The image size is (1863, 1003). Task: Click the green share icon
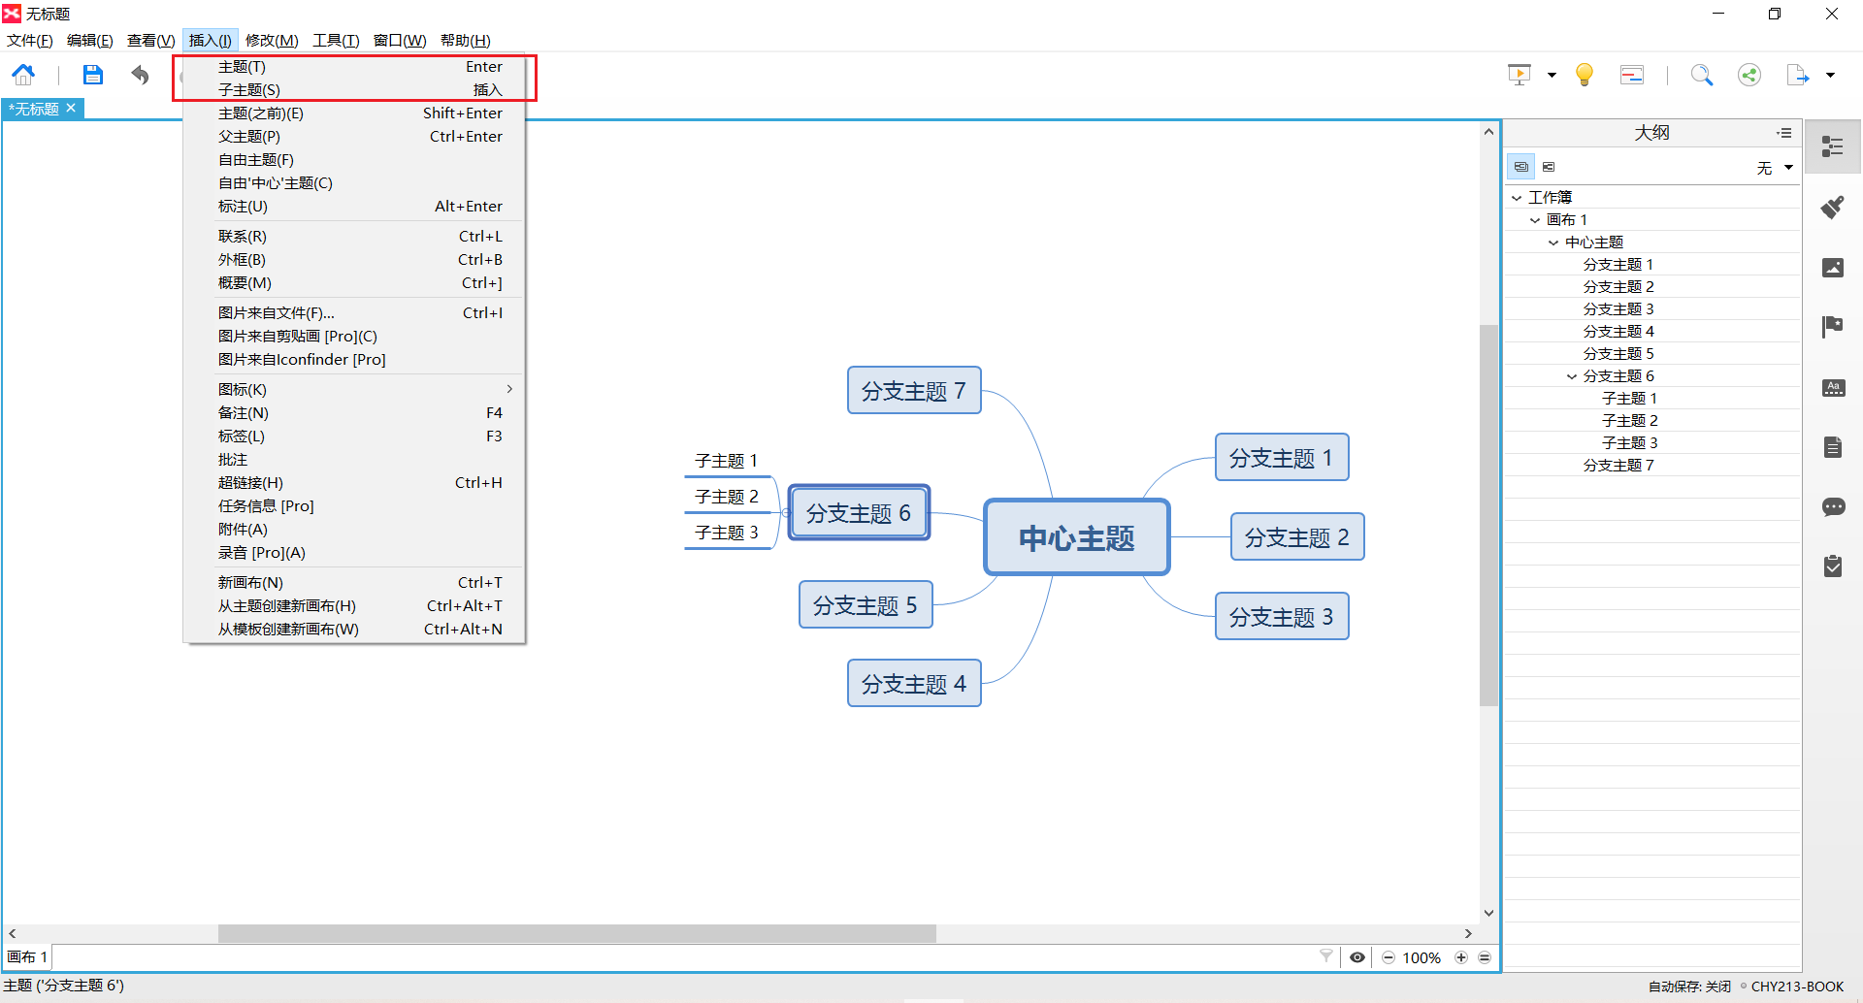pyautogui.click(x=1749, y=75)
